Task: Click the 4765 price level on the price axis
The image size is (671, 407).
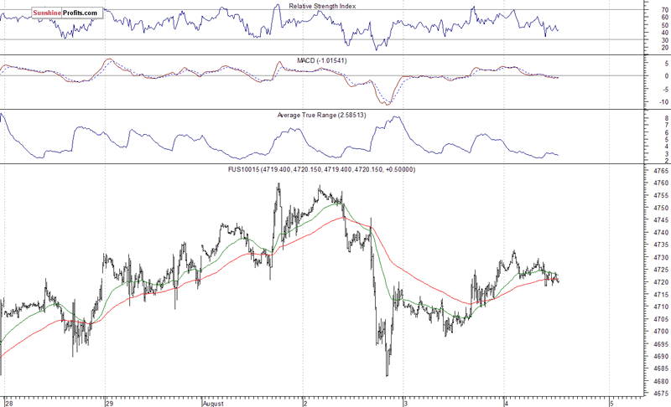Action: click(x=637, y=171)
